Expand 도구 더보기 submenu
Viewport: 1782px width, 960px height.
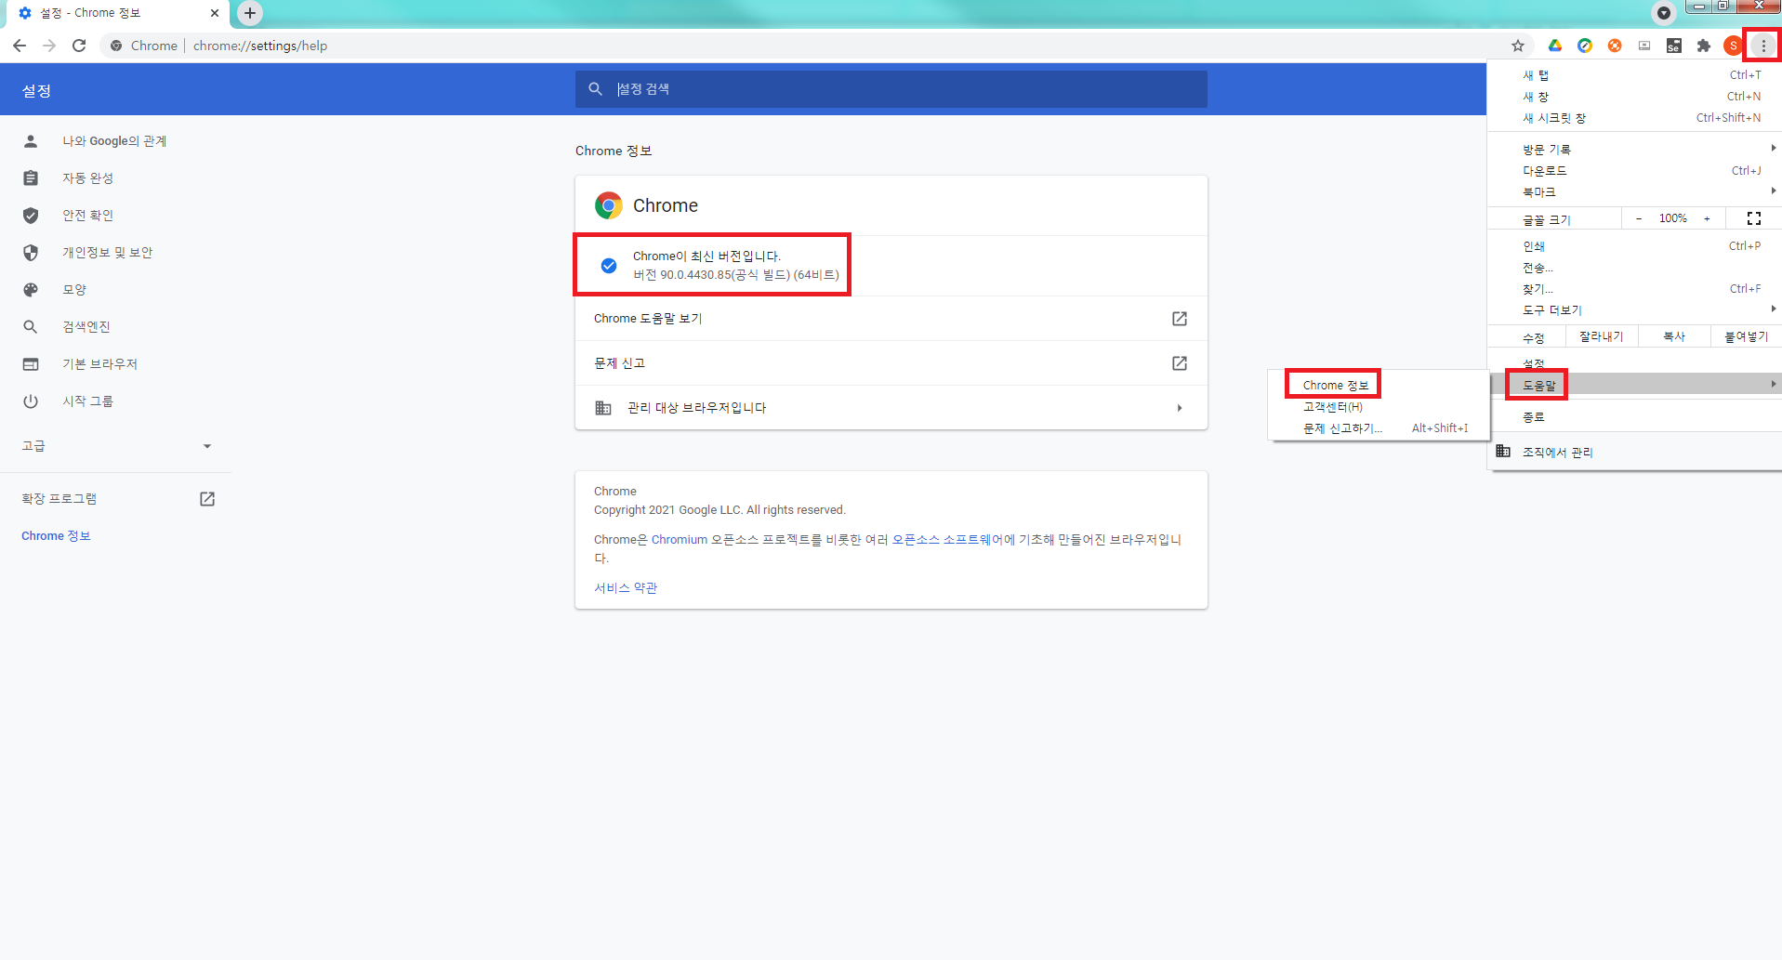point(1634,310)
